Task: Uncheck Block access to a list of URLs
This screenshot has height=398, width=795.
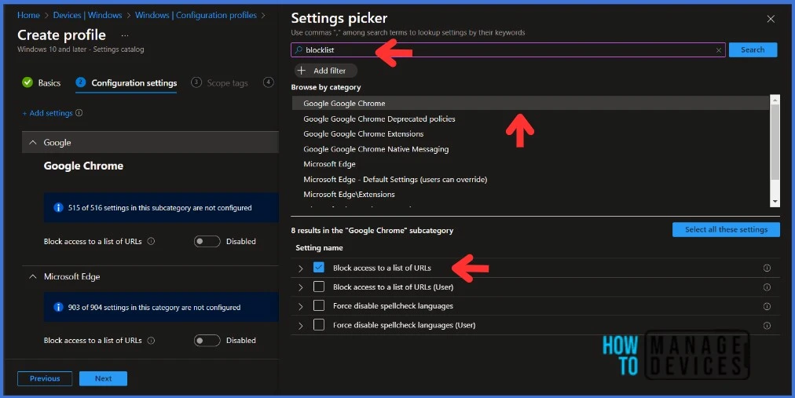Action: pos(318,268)
